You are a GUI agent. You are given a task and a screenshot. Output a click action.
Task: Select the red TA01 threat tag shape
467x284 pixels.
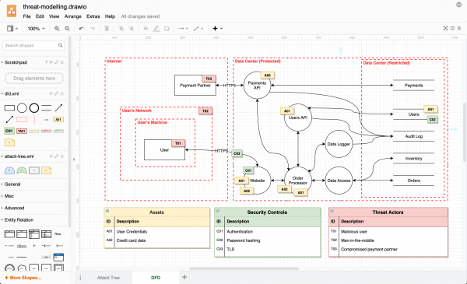pyautogui.click(x=22, y=131)
